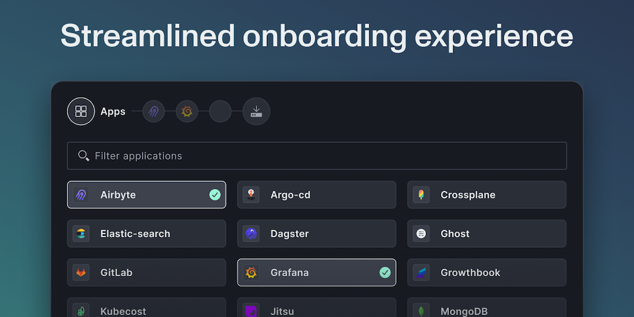The height and width of the screenshot is (317, 634).
Task: Click the Dagster logo icon
Action: pos(251,234)
